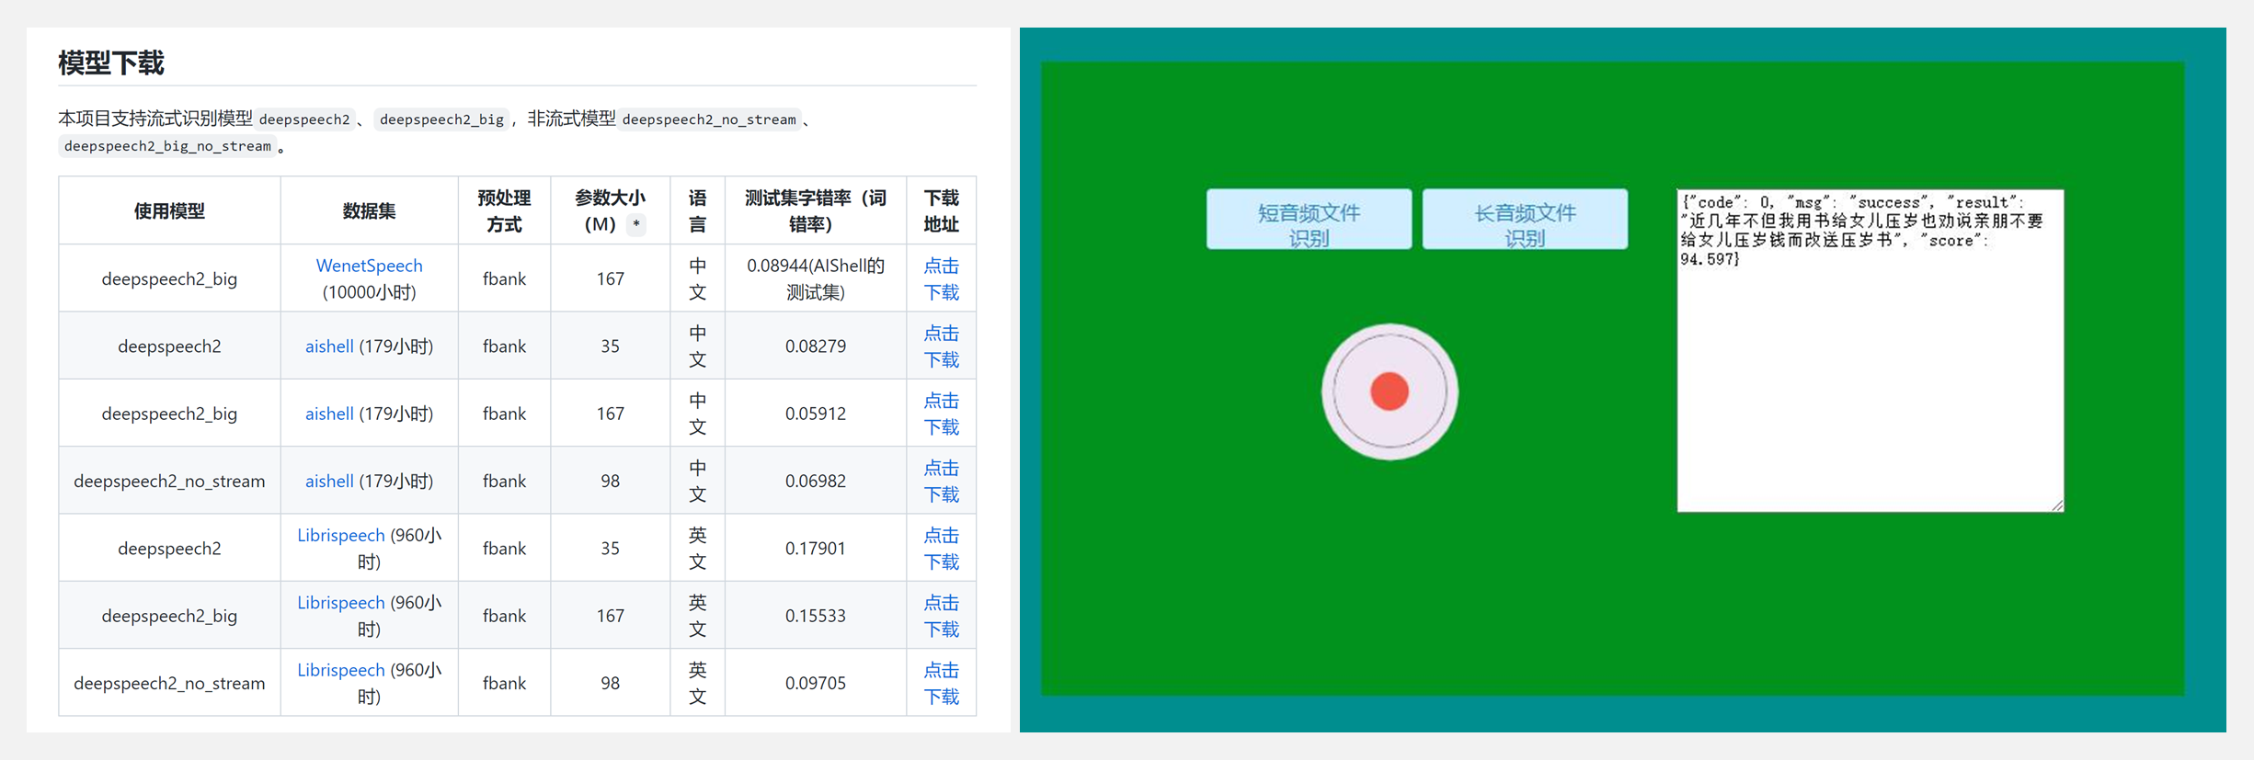This screenshot has height=760, width=2254.
Task: Open Librispeech link in 0.15533 row
Action: point(340,603)
